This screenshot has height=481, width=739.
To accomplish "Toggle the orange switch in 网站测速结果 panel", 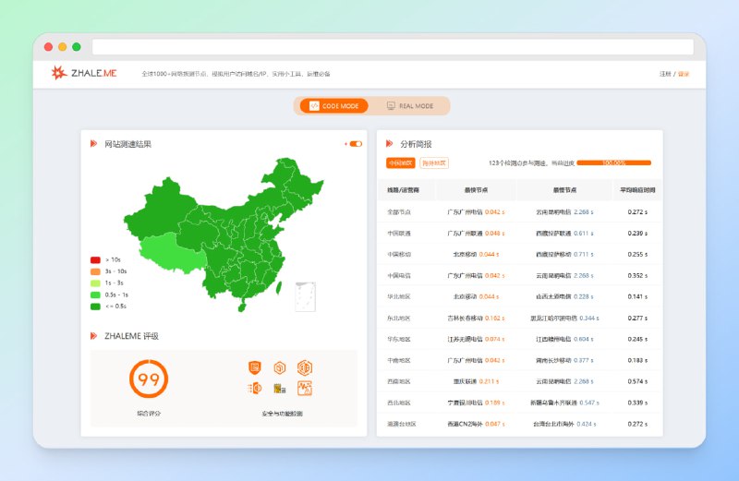I will 355,144.
